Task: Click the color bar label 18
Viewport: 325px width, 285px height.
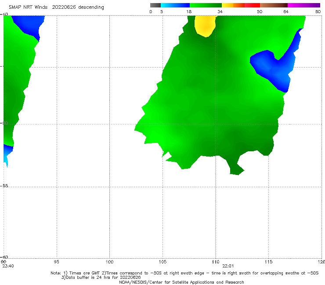Action: [189, 11]
